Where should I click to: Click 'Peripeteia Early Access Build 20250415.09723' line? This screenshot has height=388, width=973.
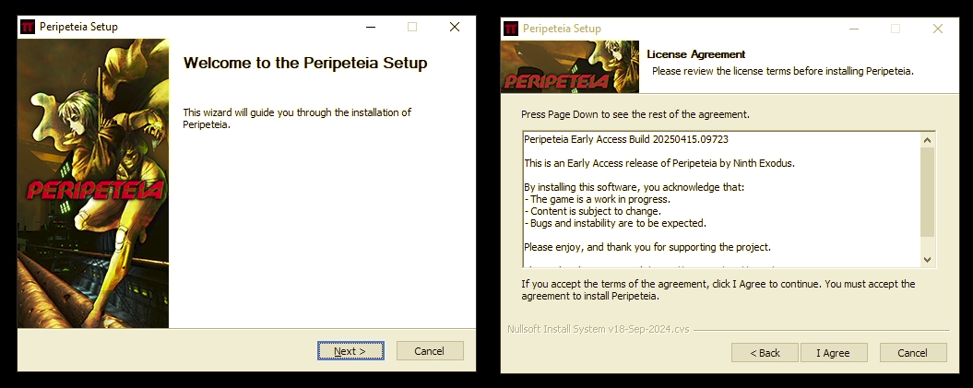pos(626,139)
